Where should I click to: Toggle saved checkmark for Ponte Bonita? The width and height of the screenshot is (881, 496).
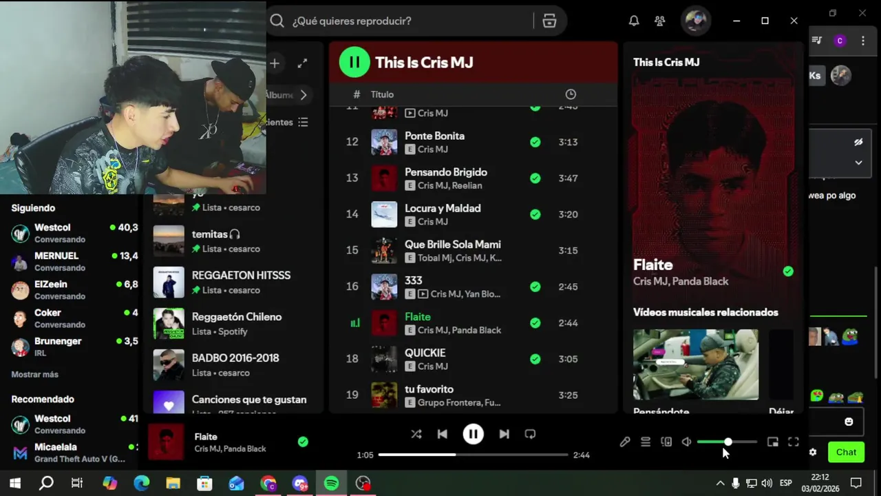[535, 142]
